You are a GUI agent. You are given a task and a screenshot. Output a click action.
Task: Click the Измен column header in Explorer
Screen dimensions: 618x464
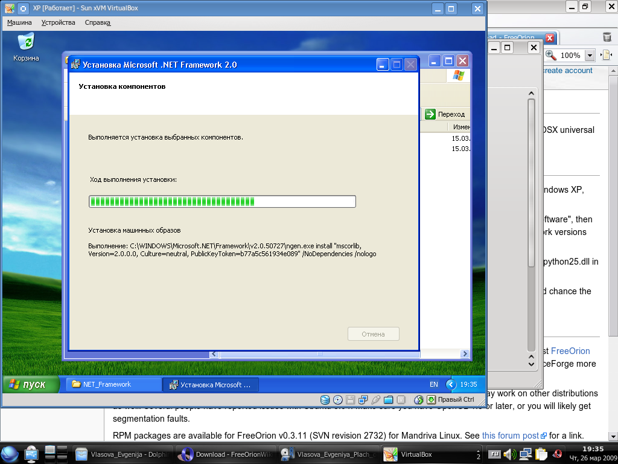459,127
